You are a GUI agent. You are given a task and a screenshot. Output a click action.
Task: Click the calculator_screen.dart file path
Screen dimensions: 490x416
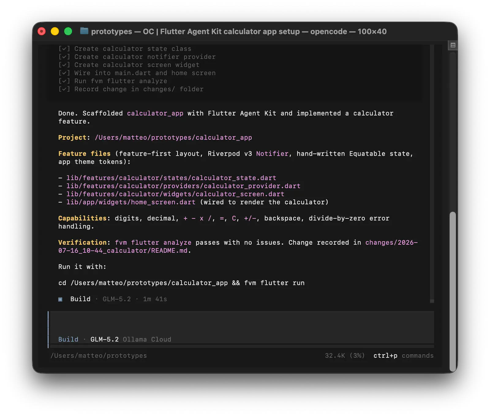tap(175, 194)
